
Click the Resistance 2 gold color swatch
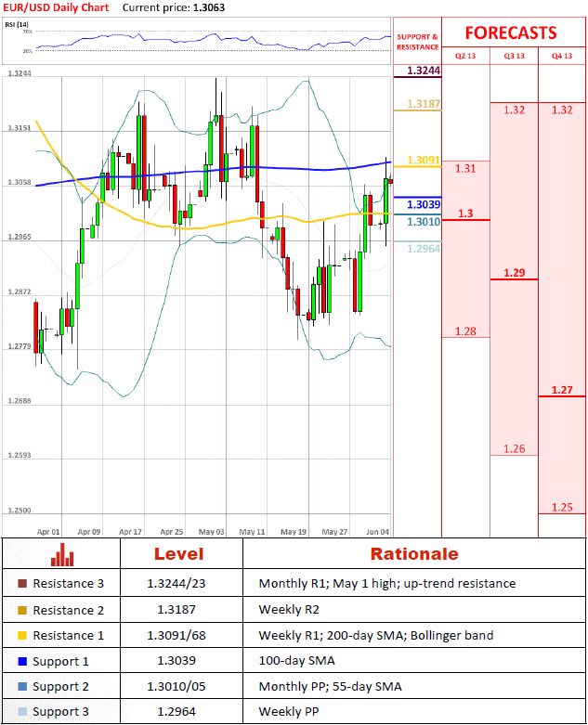22,610
